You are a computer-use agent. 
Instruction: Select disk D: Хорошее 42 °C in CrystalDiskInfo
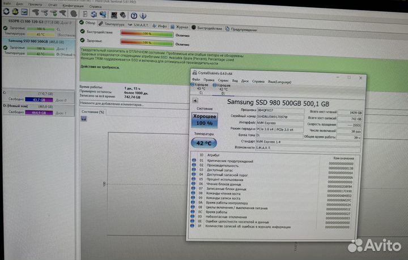222,89
